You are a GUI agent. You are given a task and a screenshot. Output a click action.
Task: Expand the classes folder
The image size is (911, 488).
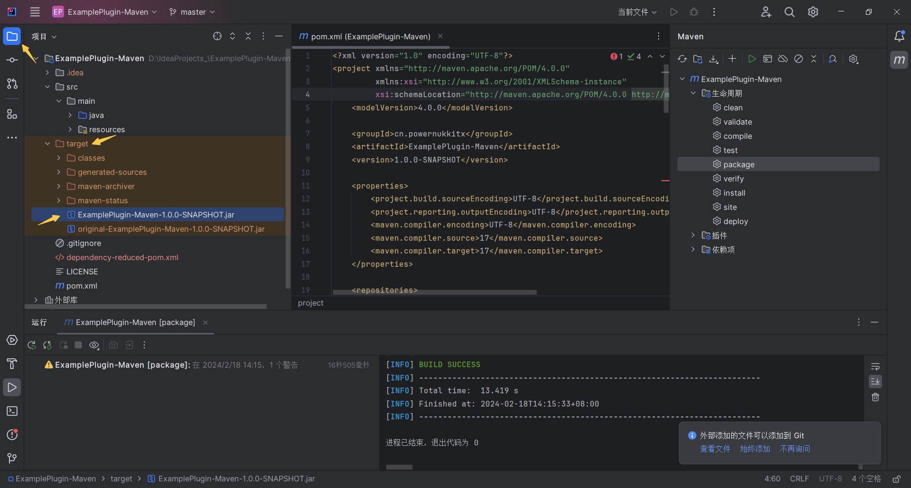click(58, 158)
